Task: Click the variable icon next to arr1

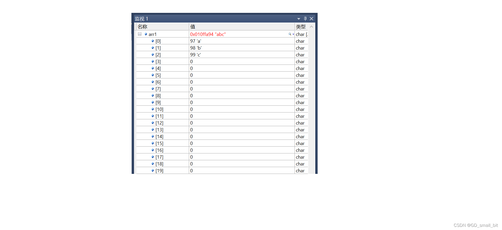Action: (146, 34)
